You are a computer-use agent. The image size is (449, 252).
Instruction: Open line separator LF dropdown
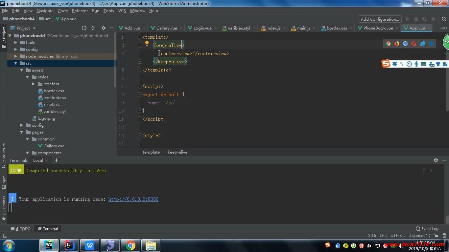pyautogui.click(x=383, y=236)
